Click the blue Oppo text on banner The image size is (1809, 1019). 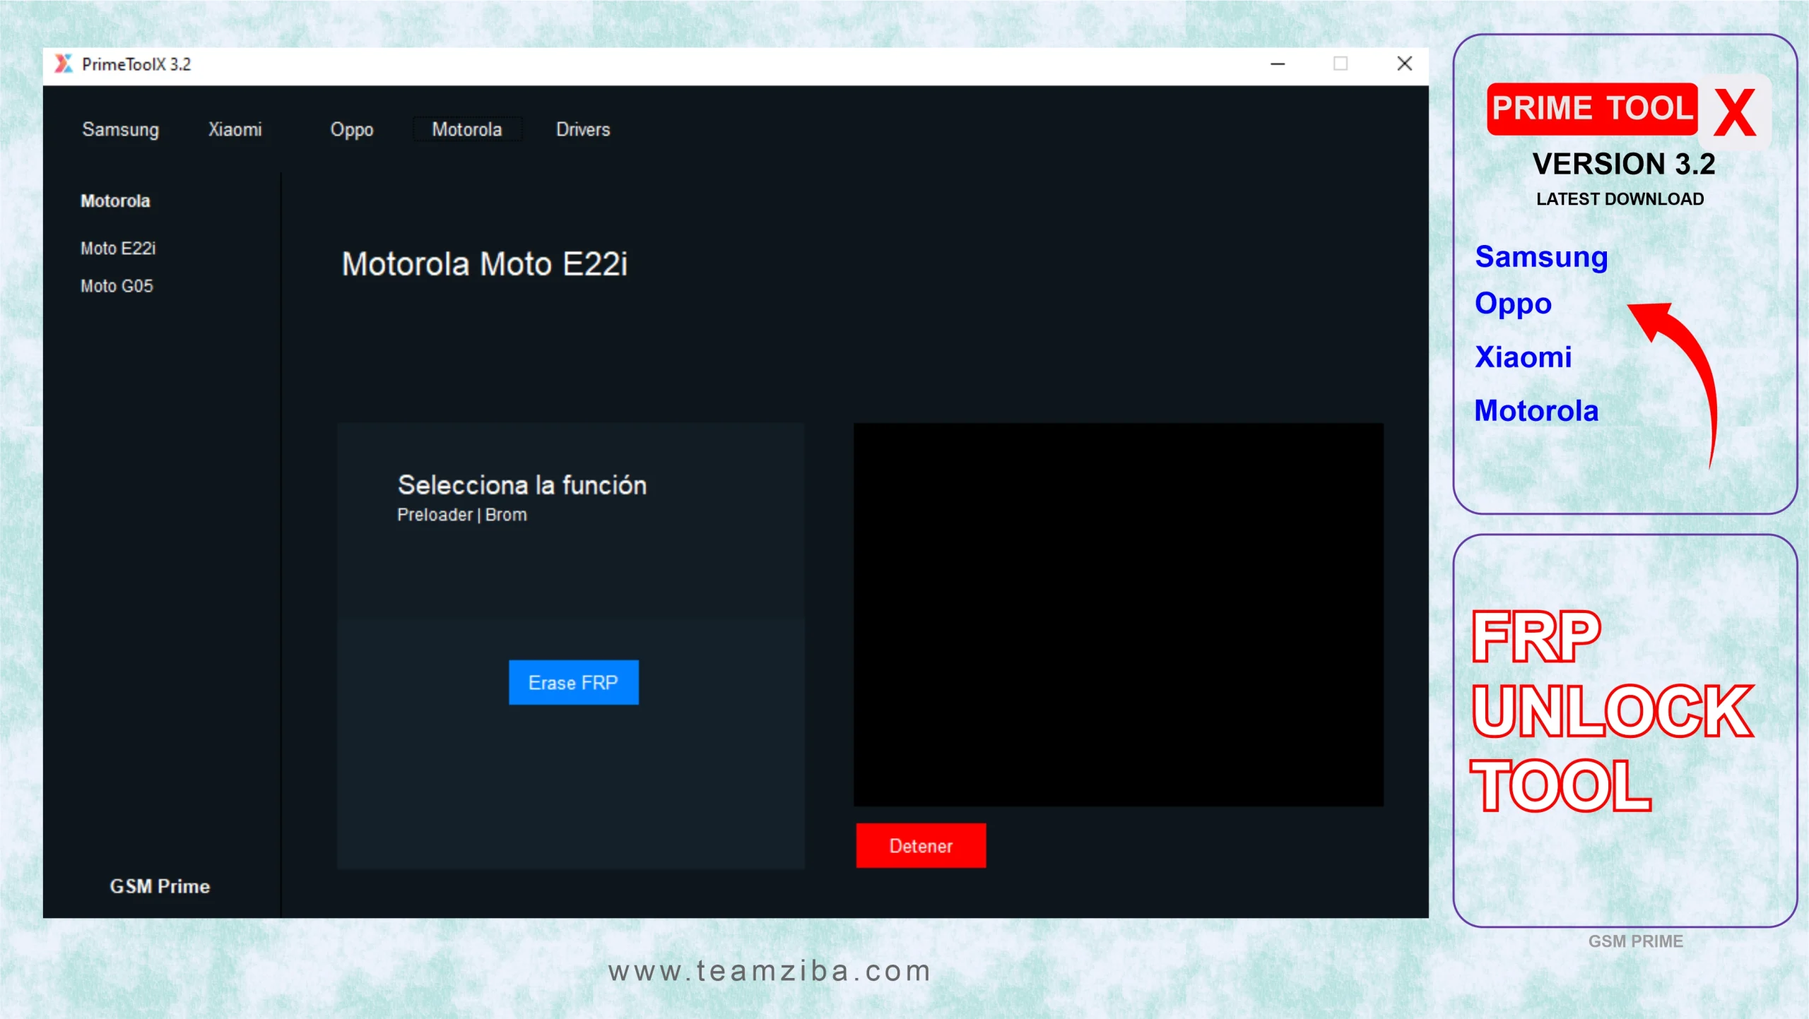click(1513, 304)
